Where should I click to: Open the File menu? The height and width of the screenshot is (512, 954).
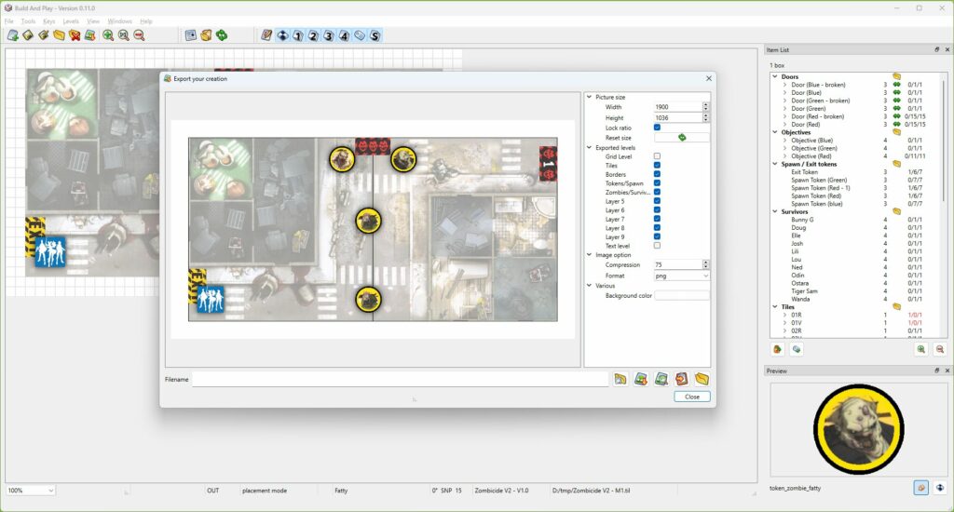[9, 21]
